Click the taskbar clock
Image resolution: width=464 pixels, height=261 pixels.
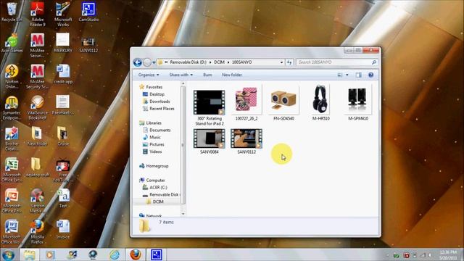point(448,254)
